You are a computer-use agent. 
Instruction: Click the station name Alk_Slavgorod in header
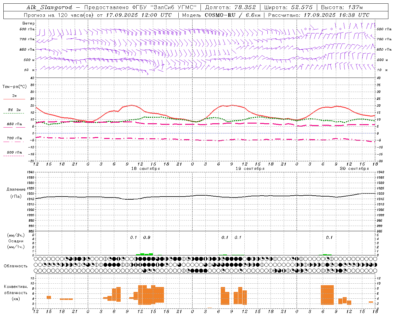49,7
